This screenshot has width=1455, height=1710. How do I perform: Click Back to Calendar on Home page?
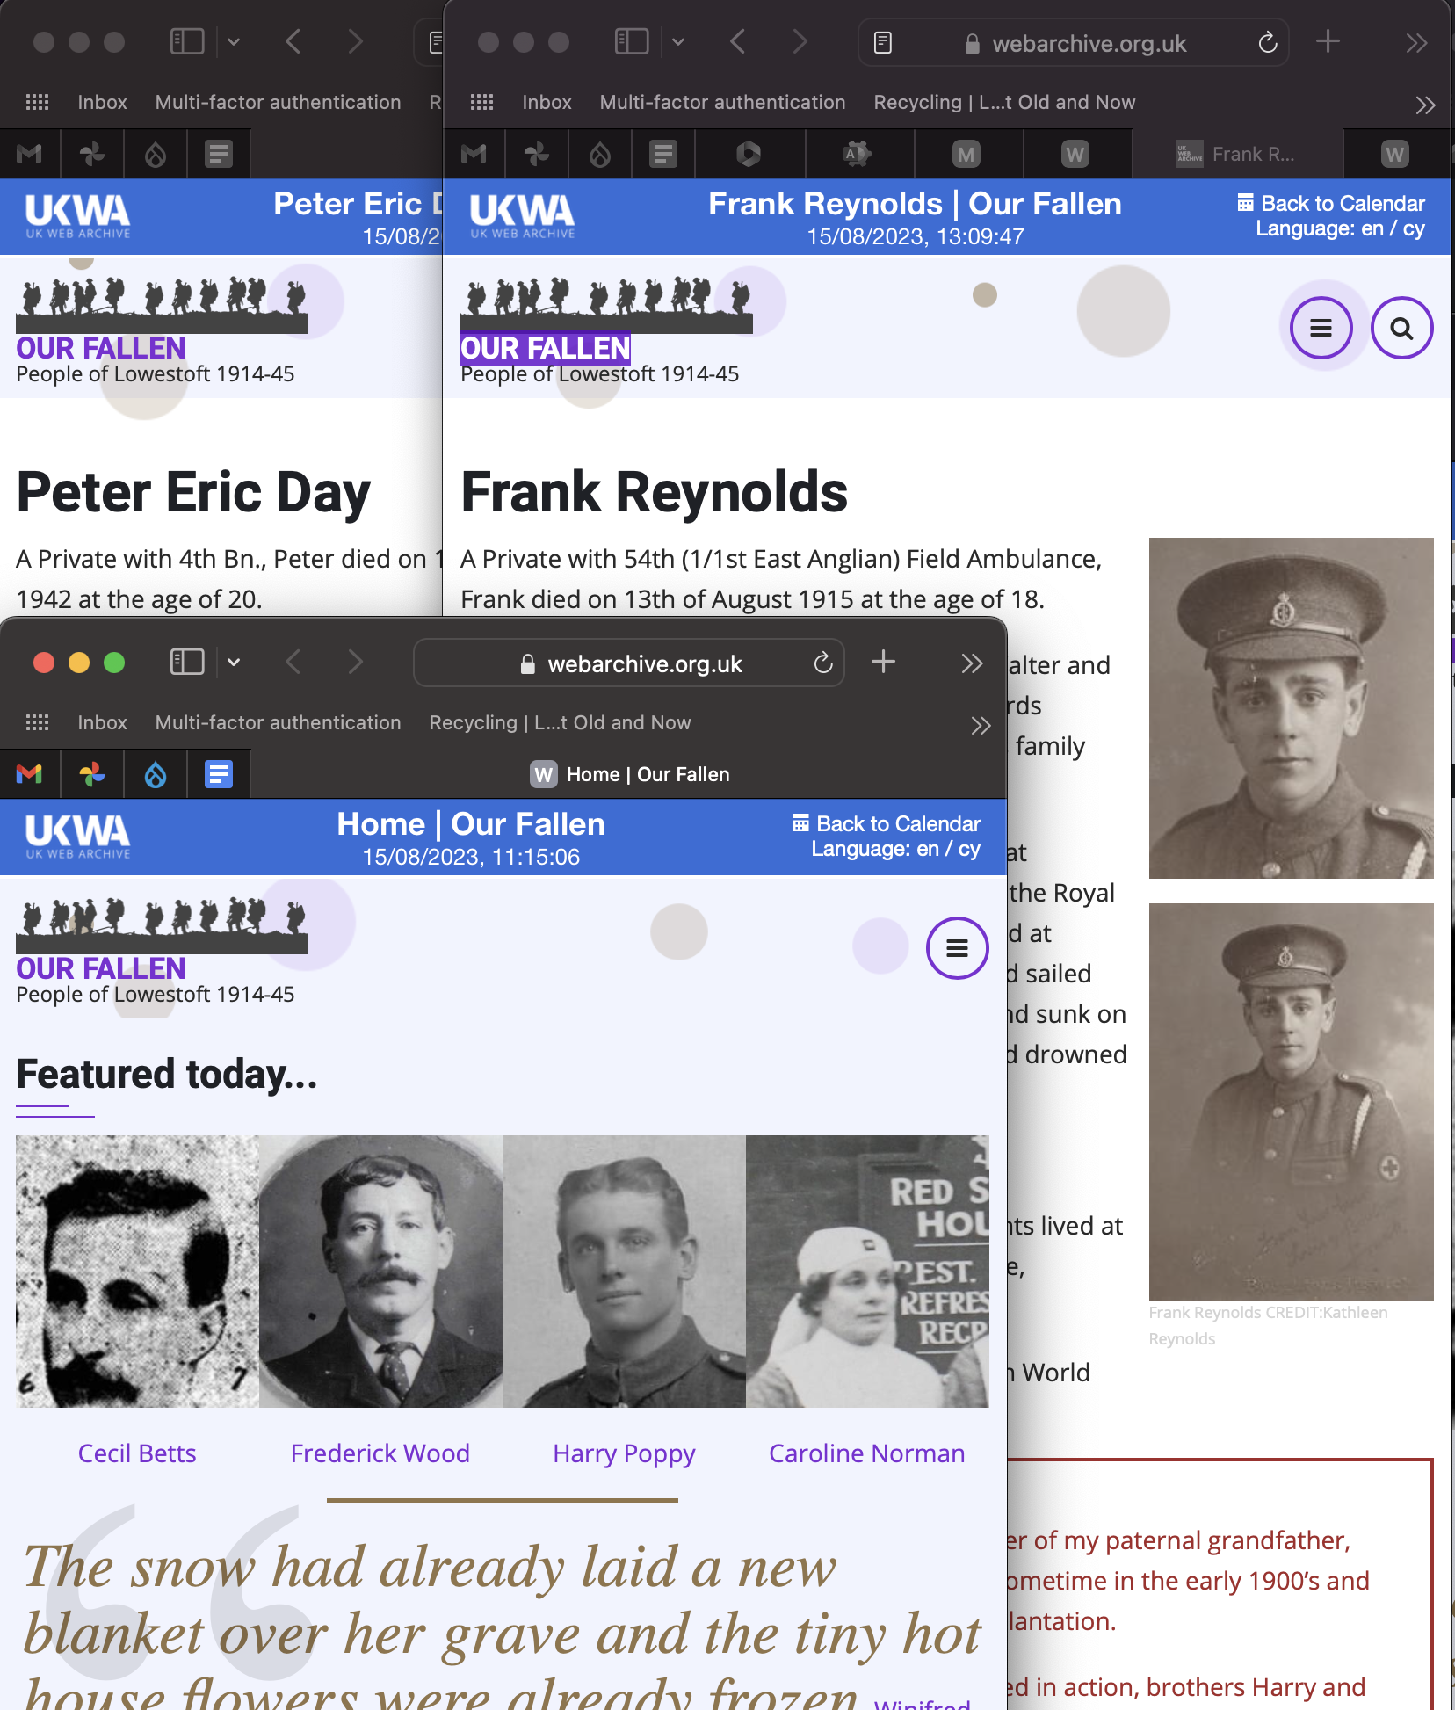(887, 823)
